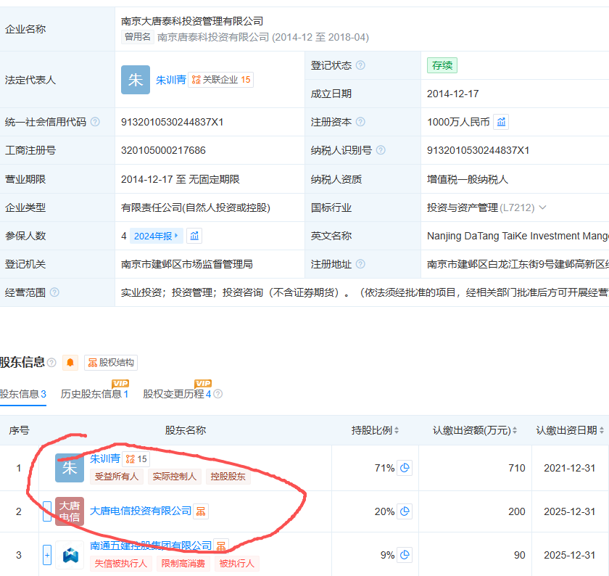This screenshot has height=576, width=609.
Task: Click the 限制高消费 tag
Action: pos(183,564)
